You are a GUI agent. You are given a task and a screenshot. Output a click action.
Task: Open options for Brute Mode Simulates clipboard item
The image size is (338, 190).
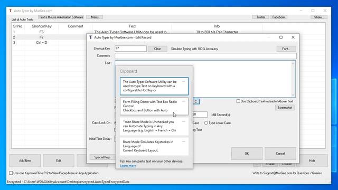click(x=183, y=141)
